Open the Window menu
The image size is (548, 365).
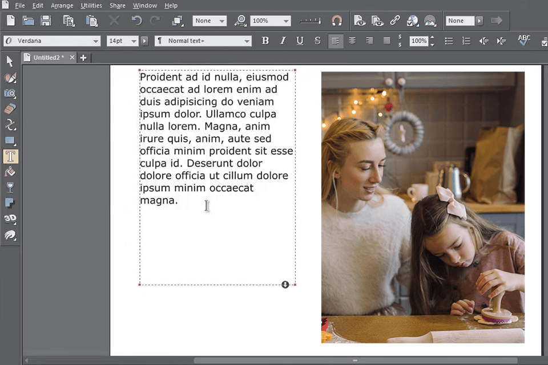tap(144, 6)
